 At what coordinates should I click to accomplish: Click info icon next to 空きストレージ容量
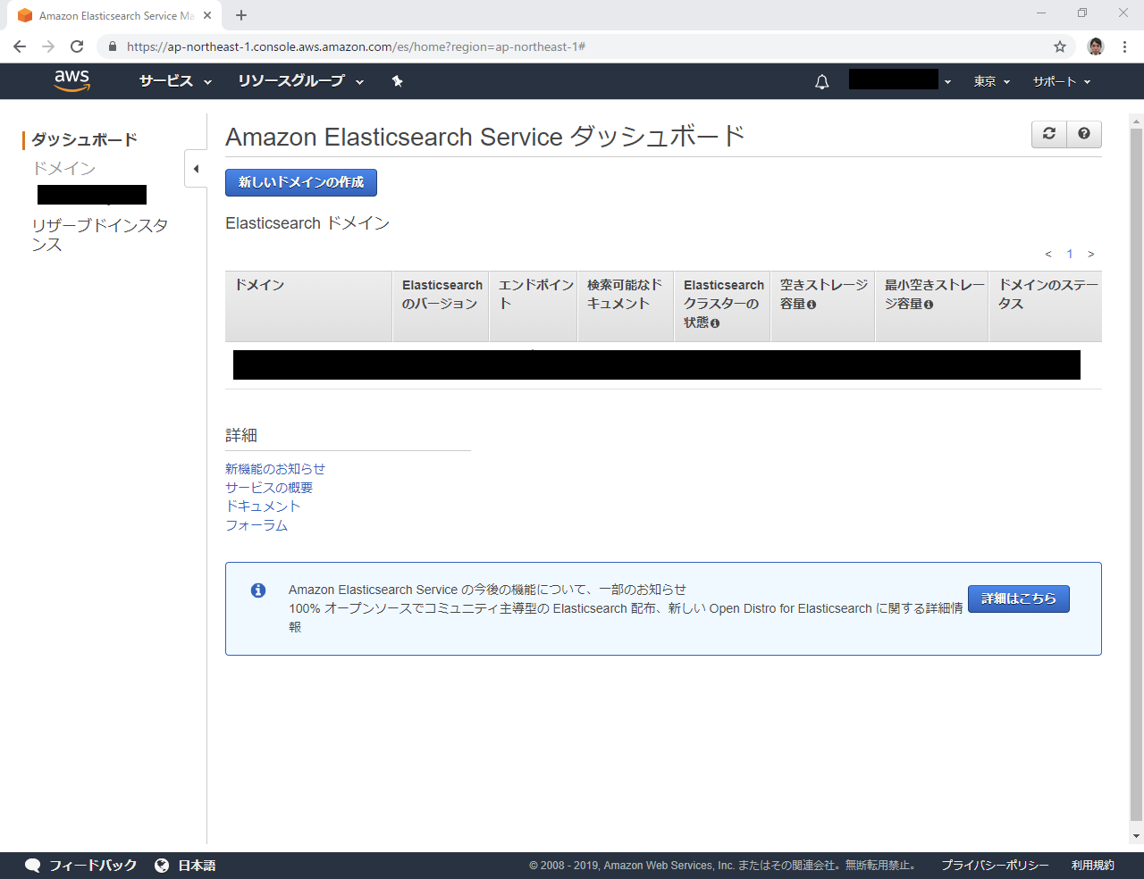pos(812,305)
